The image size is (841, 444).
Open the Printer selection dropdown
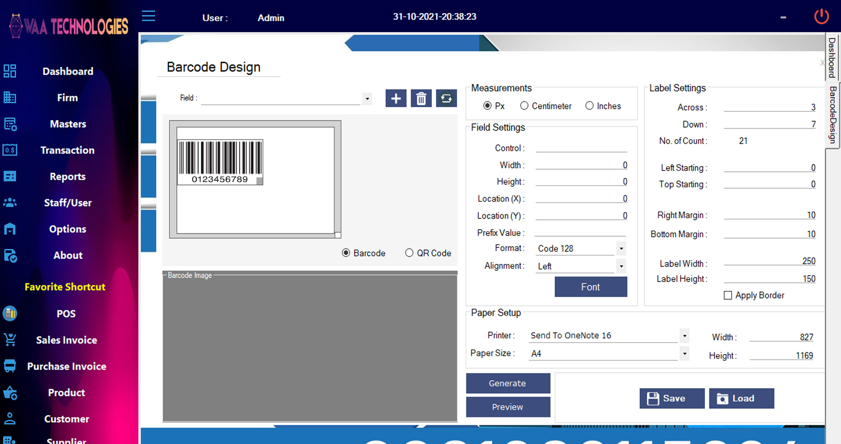(x=685, y=336)
